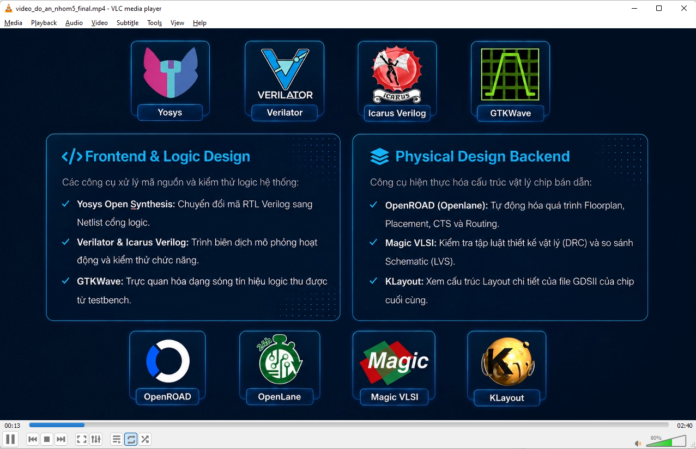Click the Verilator & Icarus Verilog bullet text
This screenshot has width=696, height=449.
[x=197, y=251]
